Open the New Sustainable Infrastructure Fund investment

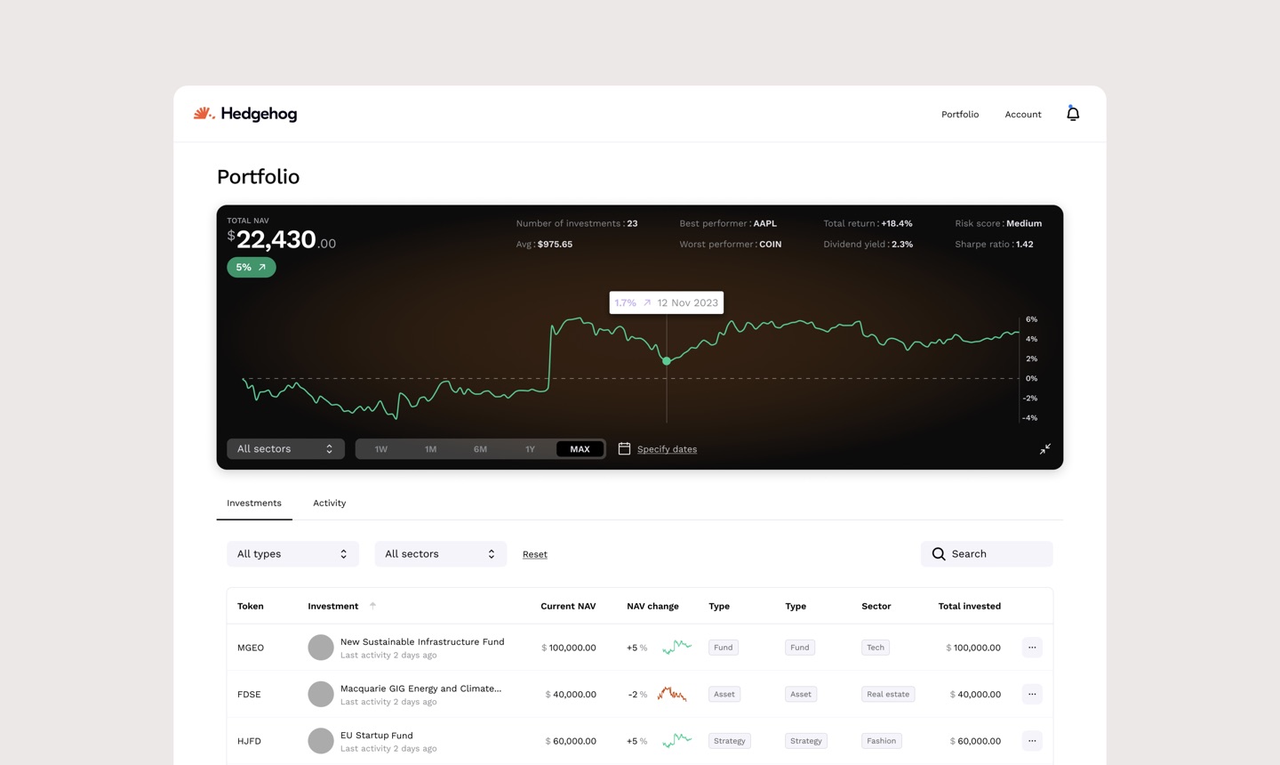(422, 641)
